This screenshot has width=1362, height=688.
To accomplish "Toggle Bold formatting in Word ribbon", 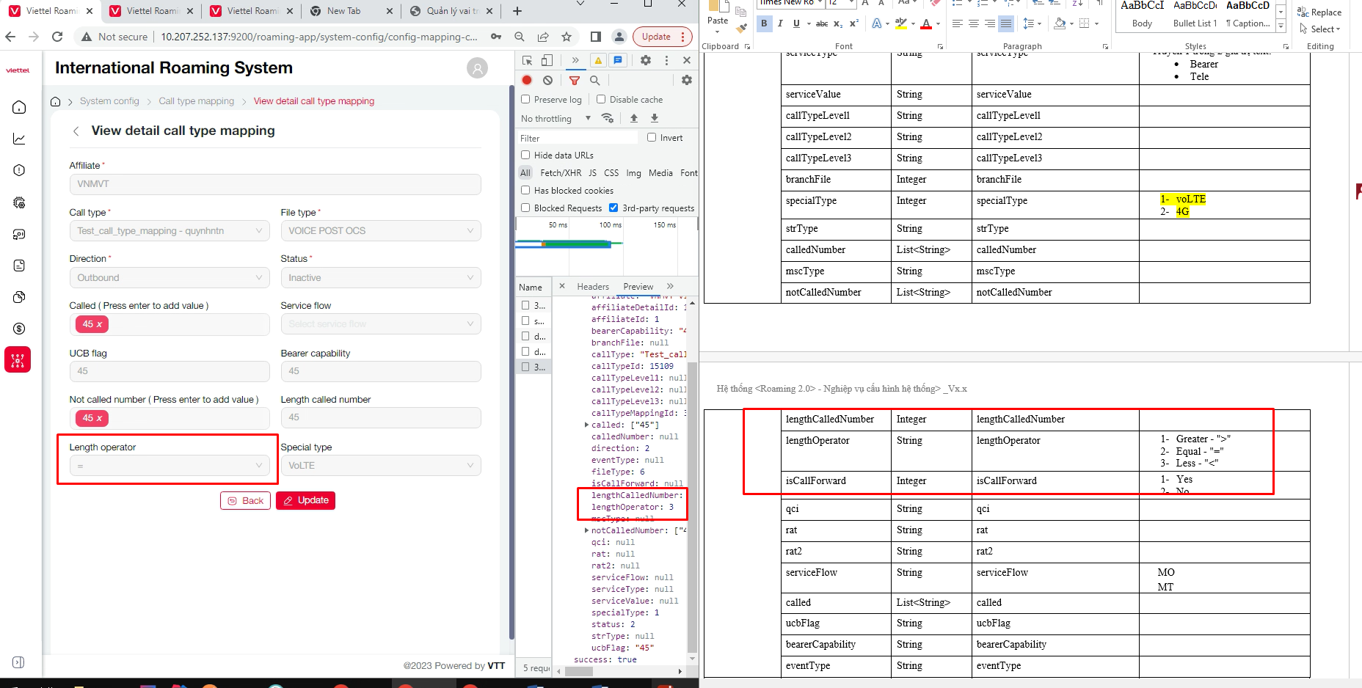I will coord(764,23).
